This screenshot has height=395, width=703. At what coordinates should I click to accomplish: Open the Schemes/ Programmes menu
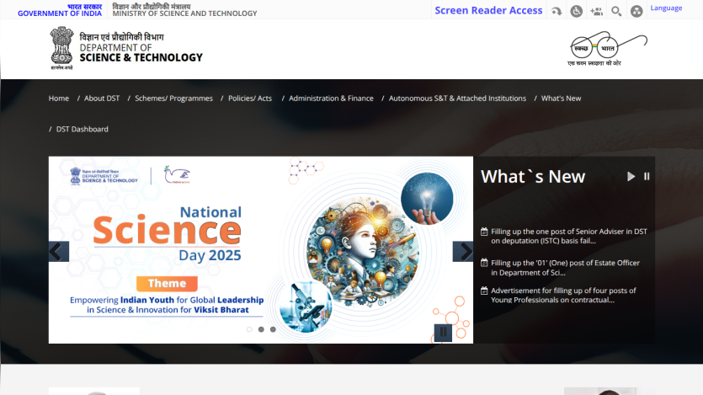coord(174,99)
